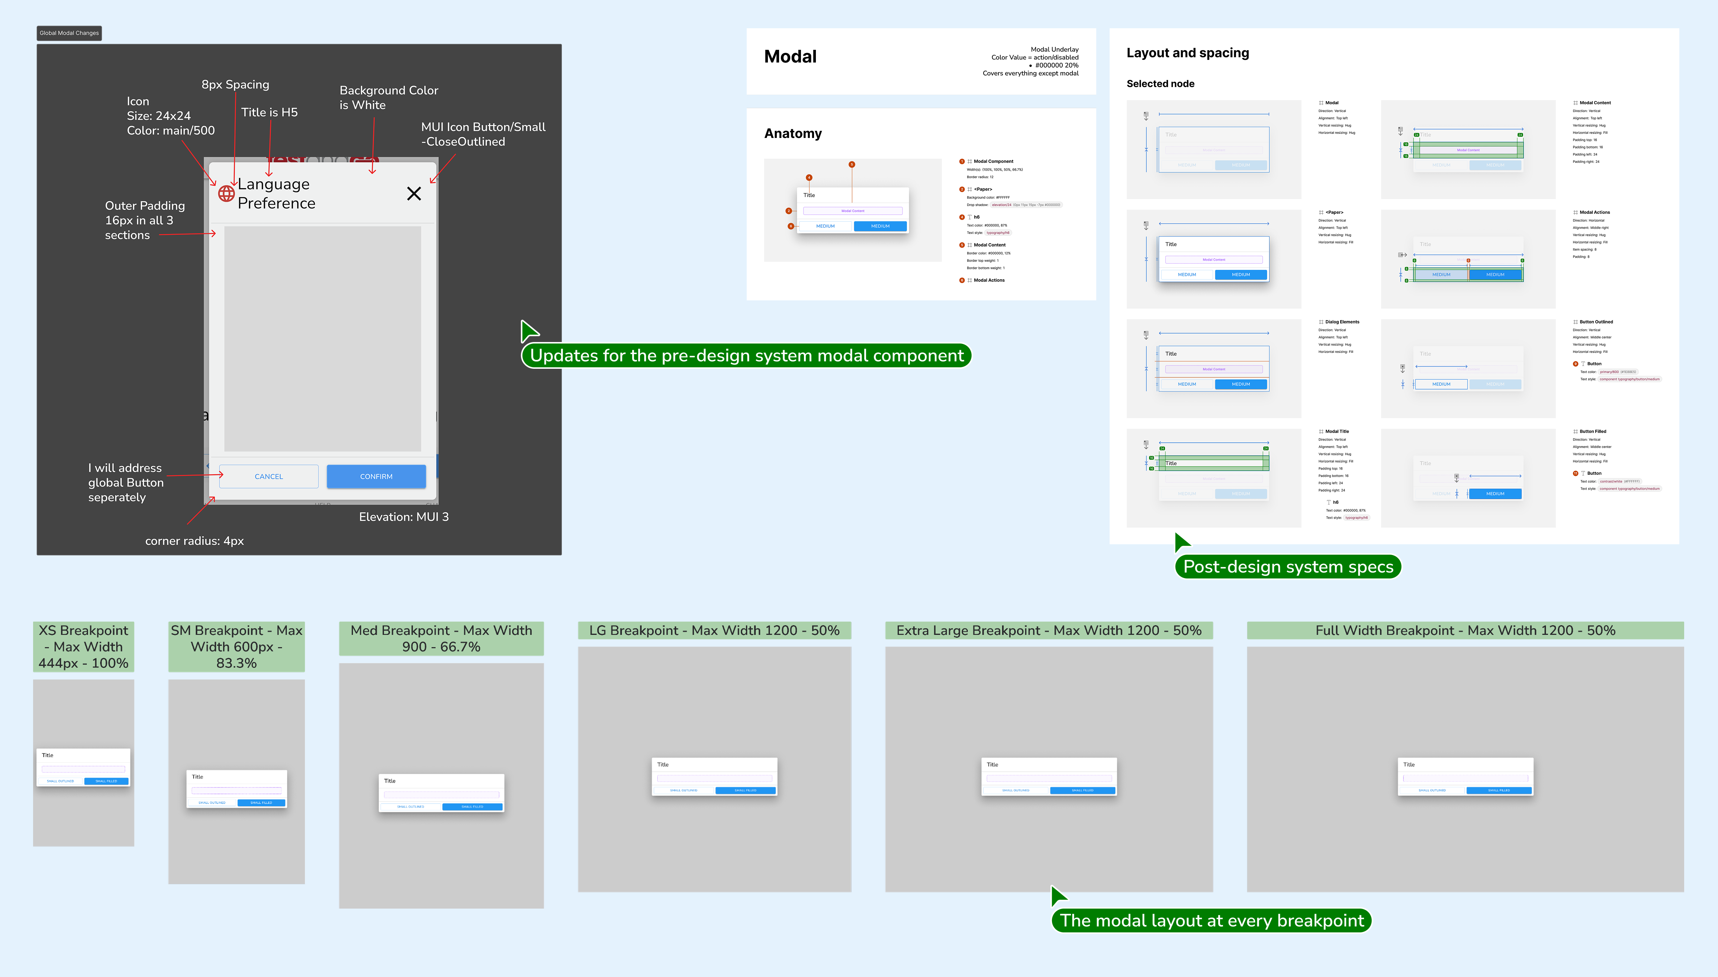
Task: Click the elevation/24 drop shadow chip in Anatomy
Action: pyautogui.click(x=1026, y=205)
